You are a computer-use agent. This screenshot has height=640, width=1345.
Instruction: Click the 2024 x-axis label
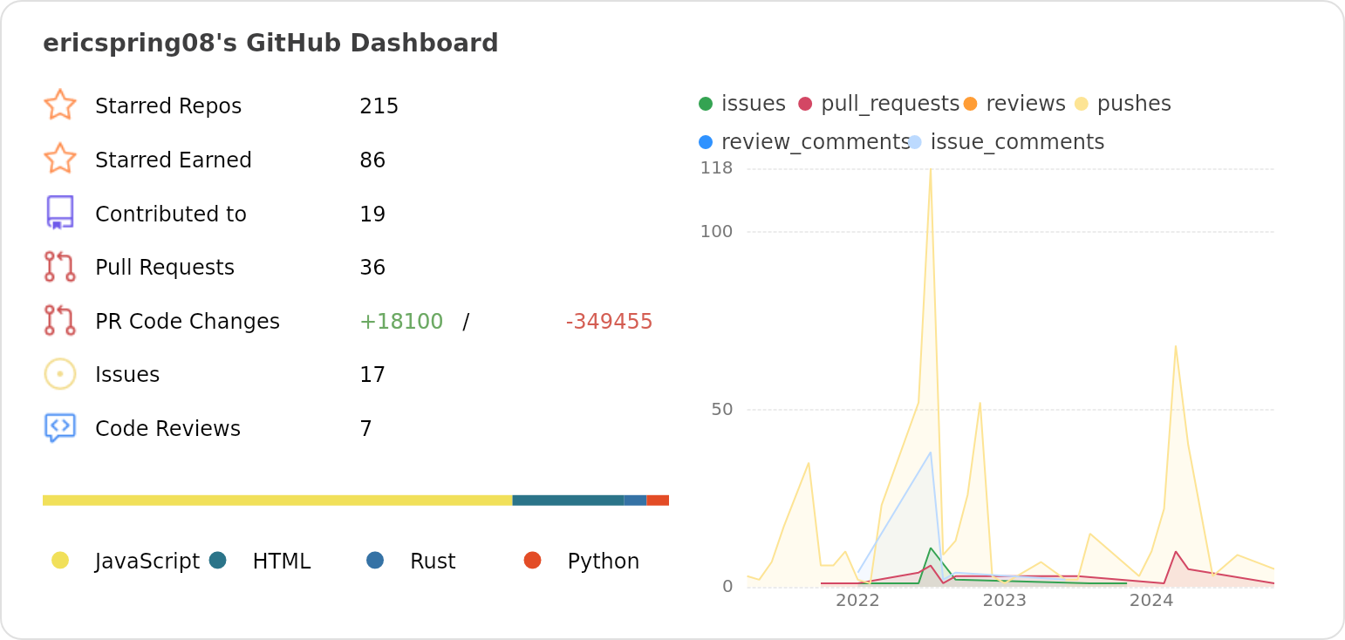pyautogui.click(x=1151, y=600)
